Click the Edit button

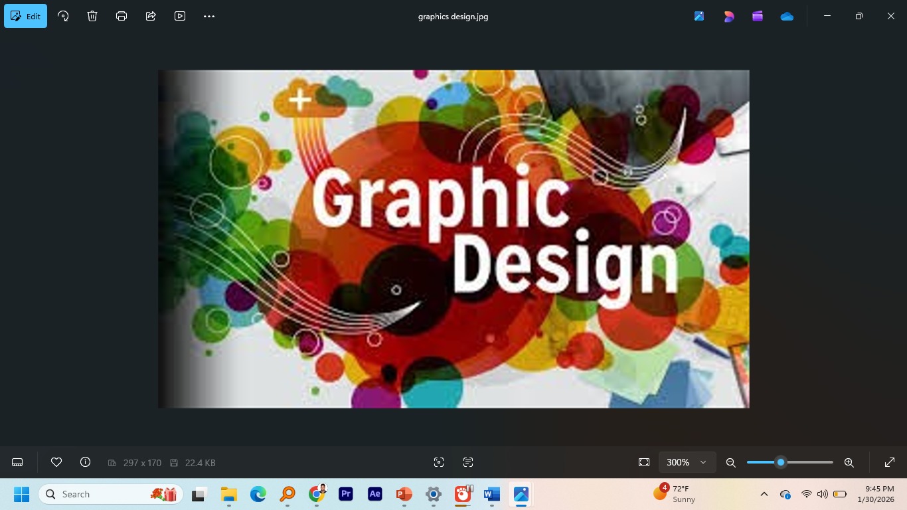point(25,16)
